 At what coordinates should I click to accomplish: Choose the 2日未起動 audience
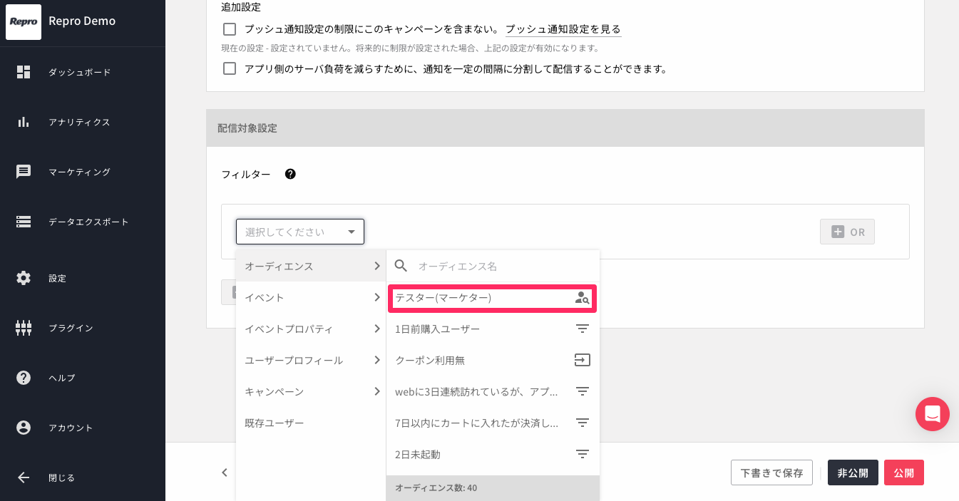pyautogui.click(x=493, y=454)
